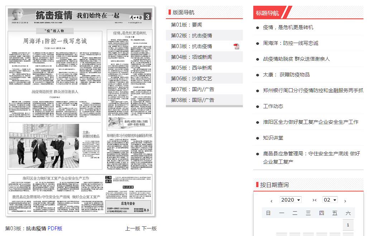Screen dimensions: 369x236
Task: Open 第06版：沙颍文艺 page
Action: pyautogui.click(x=191, y=79)
